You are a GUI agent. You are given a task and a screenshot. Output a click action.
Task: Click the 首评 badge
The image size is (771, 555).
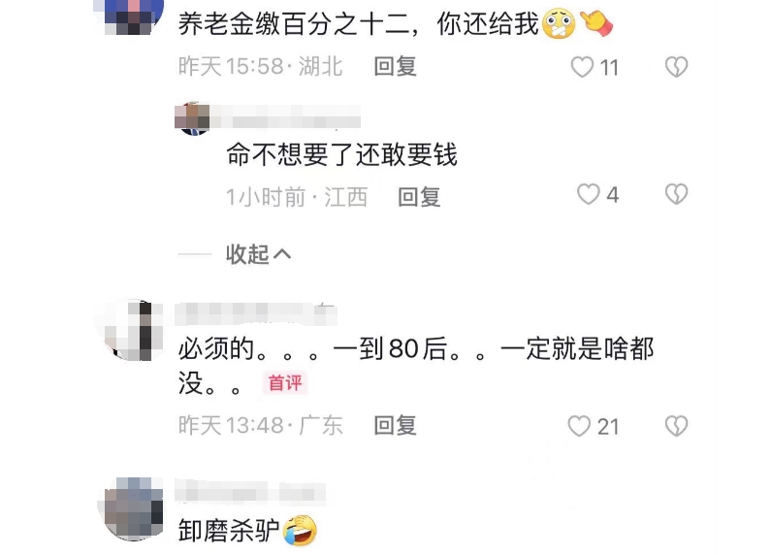coord(285,383)
